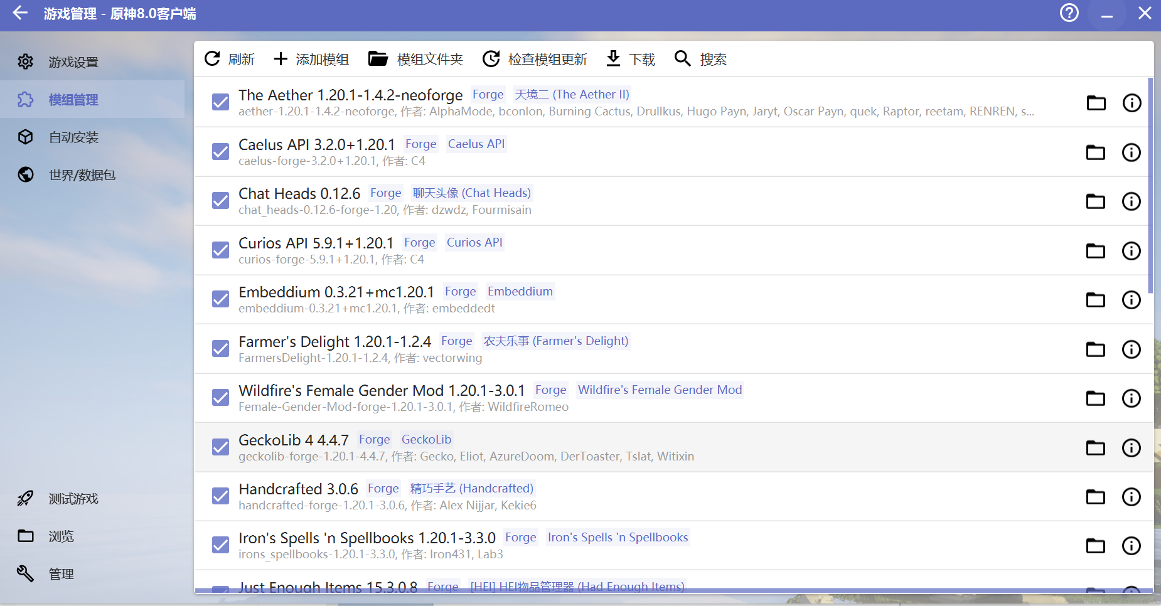Switch to the 自动安装 sidebar tab

coord(92,137)
